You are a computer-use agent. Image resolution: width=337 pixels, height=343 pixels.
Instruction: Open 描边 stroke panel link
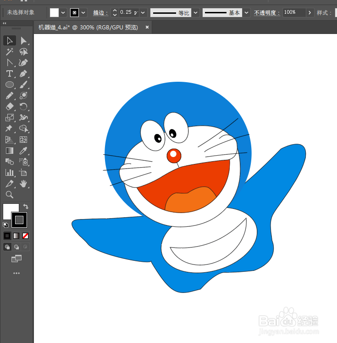(x=100, y=13)
